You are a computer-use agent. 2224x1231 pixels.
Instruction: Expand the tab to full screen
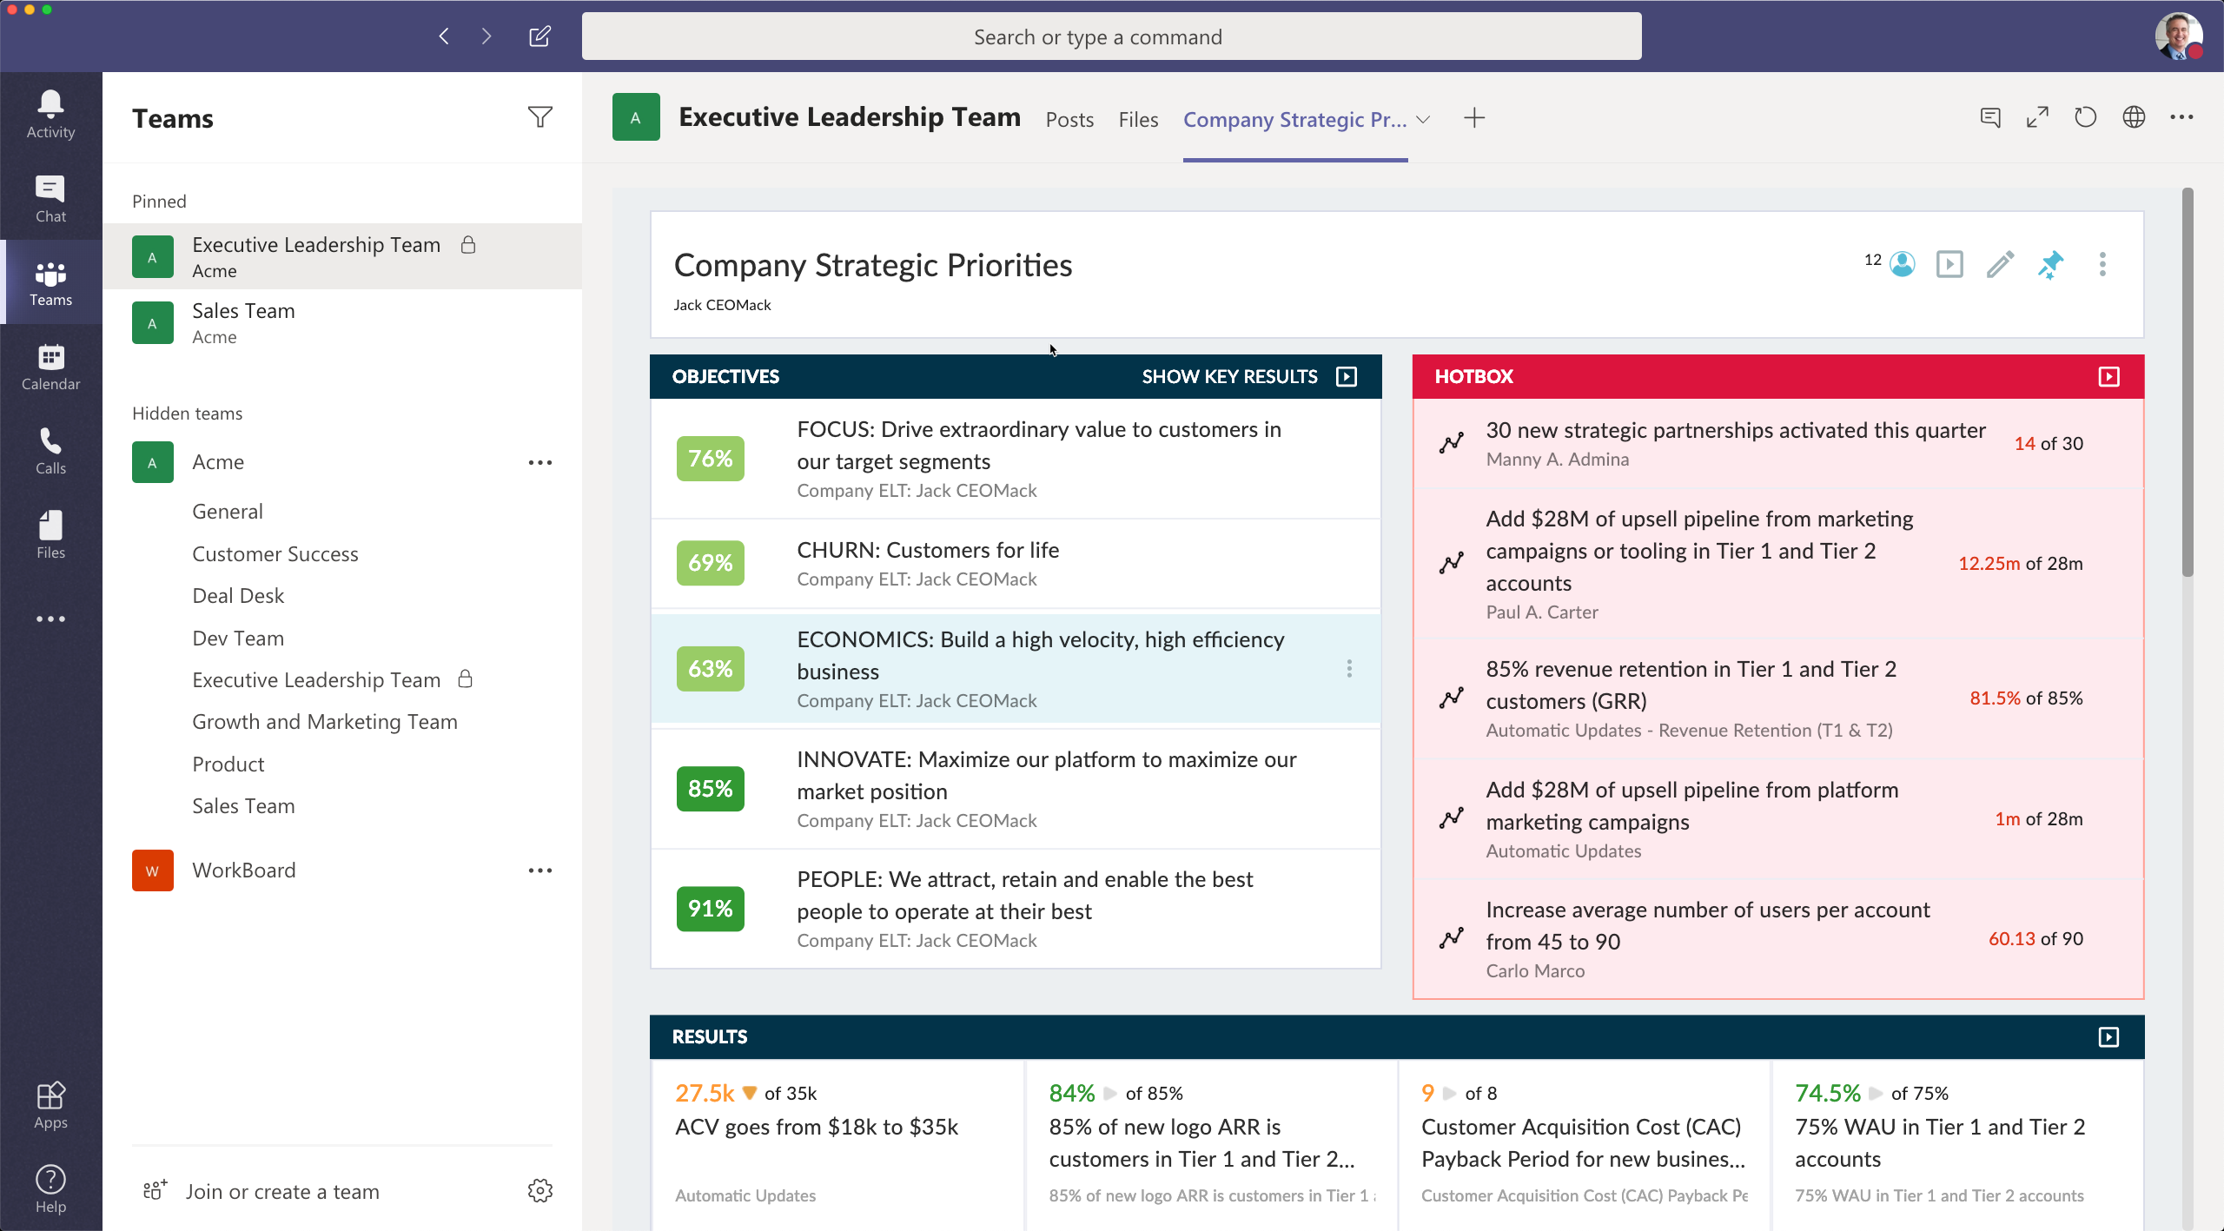point(2037,117)
